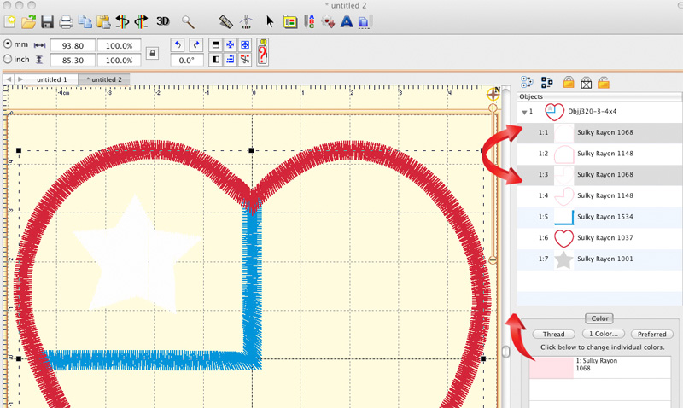Select the blue A text tool
The width and height of the screenshot is (683, 408).
(x=347, y=22)
